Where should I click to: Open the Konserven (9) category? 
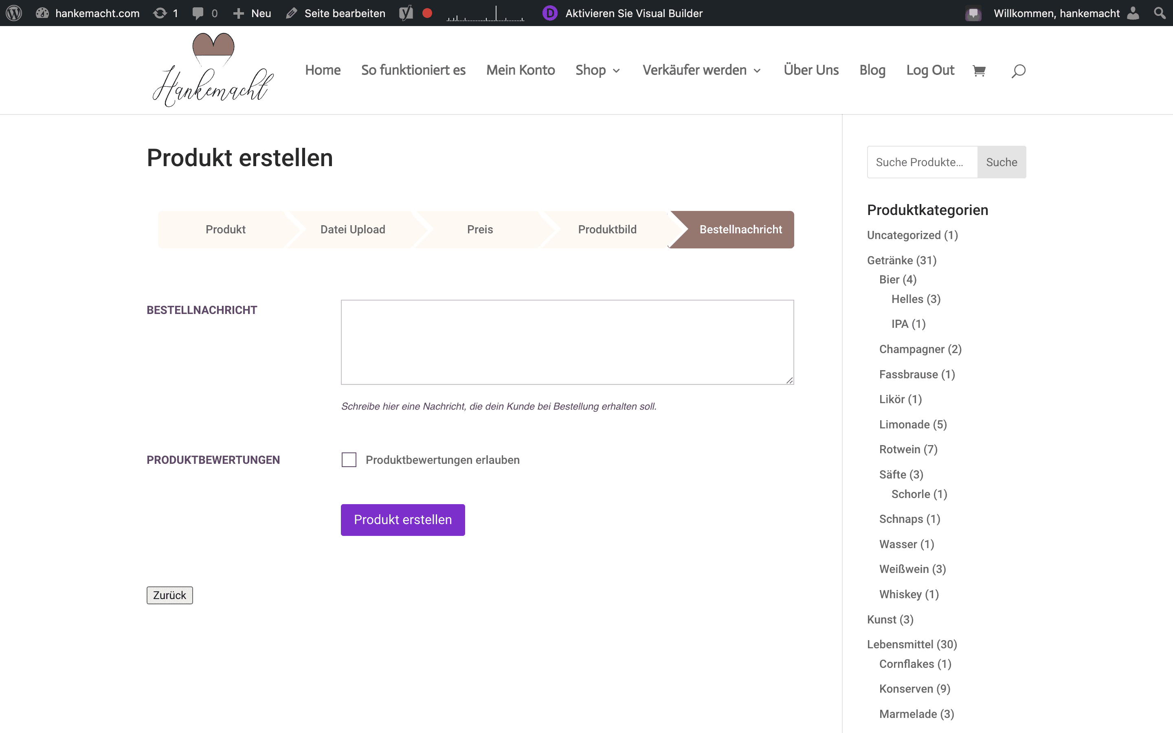(915, 688)
